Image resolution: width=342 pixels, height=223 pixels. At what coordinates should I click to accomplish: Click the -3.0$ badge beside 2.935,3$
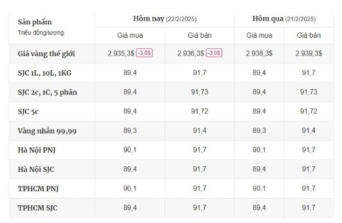point(144,53)
